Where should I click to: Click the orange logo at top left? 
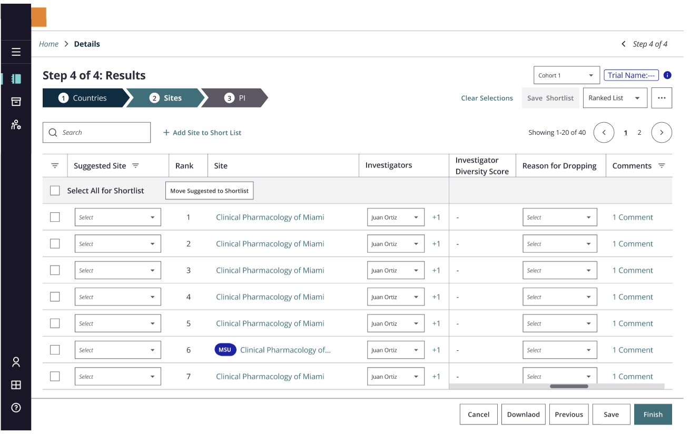39,17
